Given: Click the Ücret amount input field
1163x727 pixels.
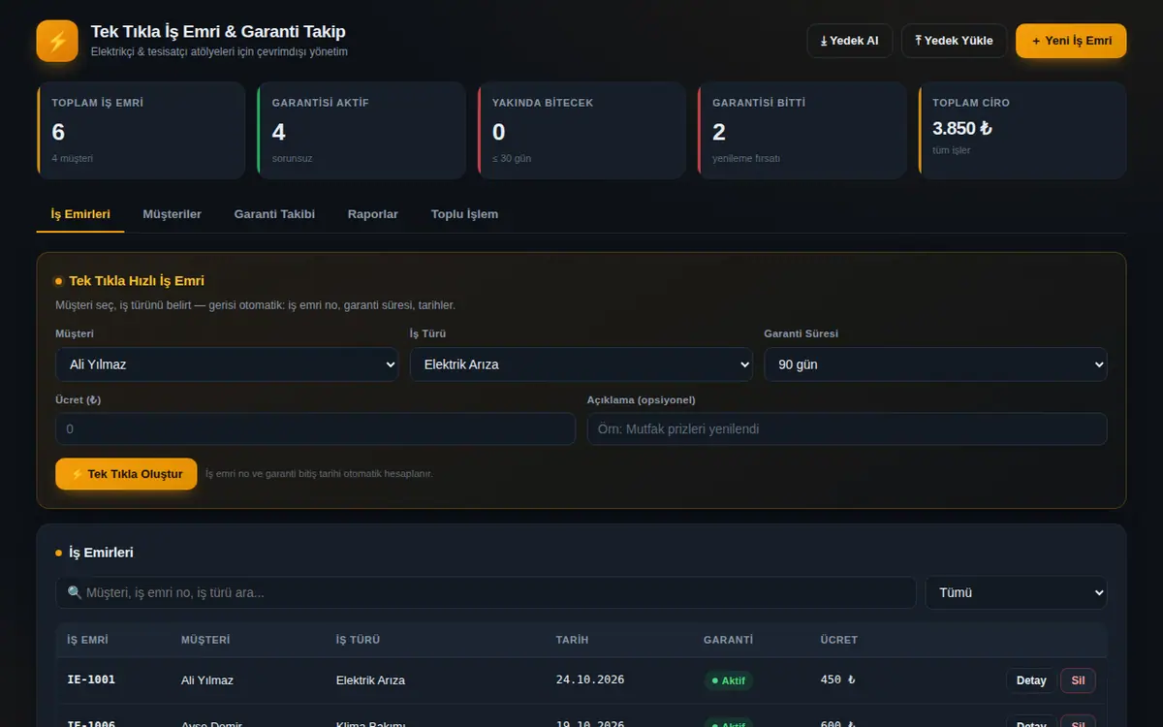Looking at the screenshot, I should click(x=315, y=429).
